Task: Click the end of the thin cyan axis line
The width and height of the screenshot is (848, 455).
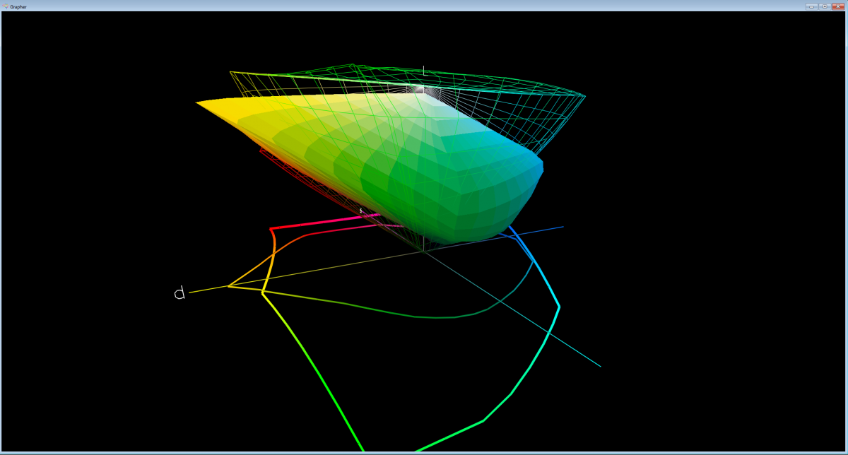Action: coord(600,366)
